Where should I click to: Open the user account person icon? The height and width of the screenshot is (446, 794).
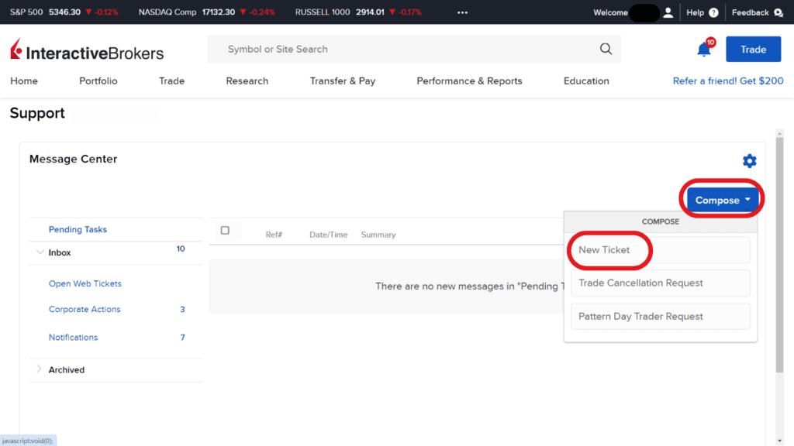point(668,12)
